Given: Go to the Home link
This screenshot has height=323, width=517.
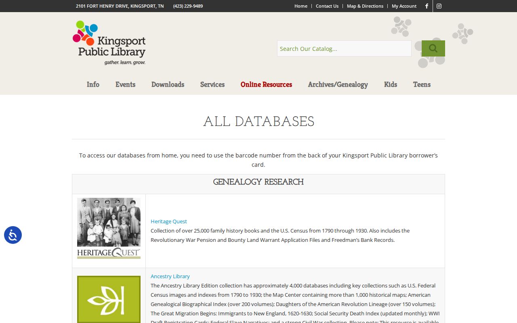Looking at the screenshot, I should (x=301, y=6).
